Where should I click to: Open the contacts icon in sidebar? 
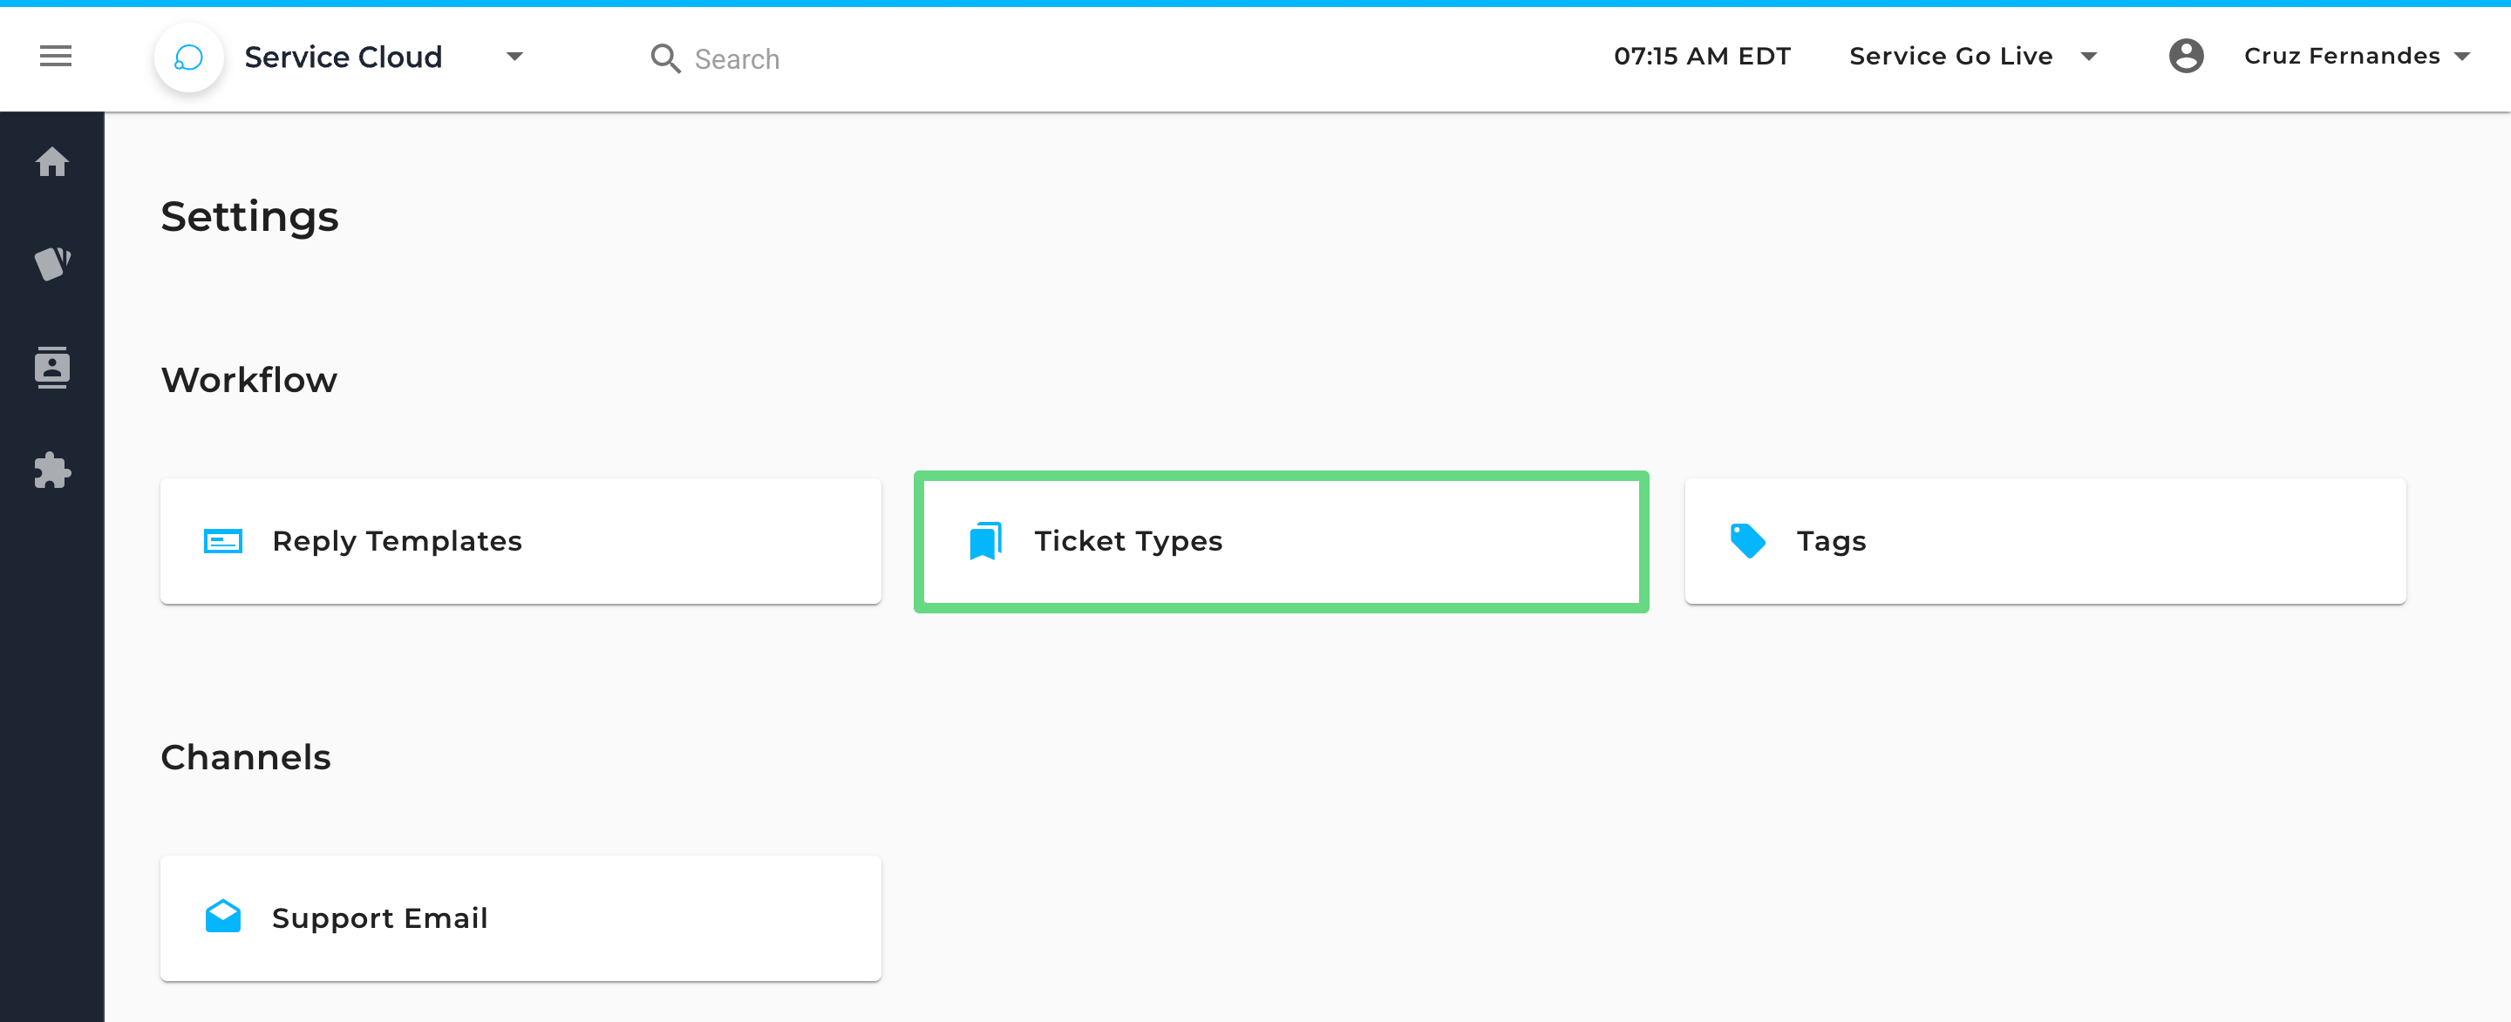click(52, 368)
